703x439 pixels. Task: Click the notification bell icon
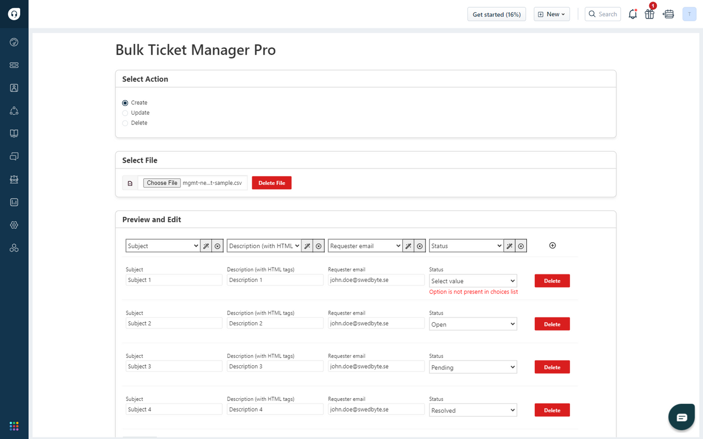coord(633,14)
